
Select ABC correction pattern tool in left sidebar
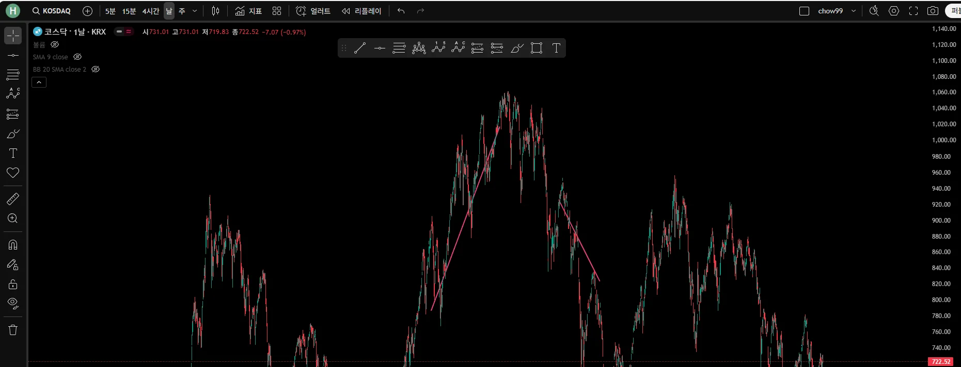click(x=13, y=93)
